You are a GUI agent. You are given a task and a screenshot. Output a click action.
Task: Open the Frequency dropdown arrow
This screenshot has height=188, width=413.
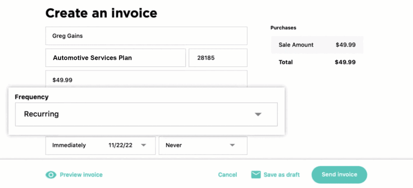(x=259, y=114)
